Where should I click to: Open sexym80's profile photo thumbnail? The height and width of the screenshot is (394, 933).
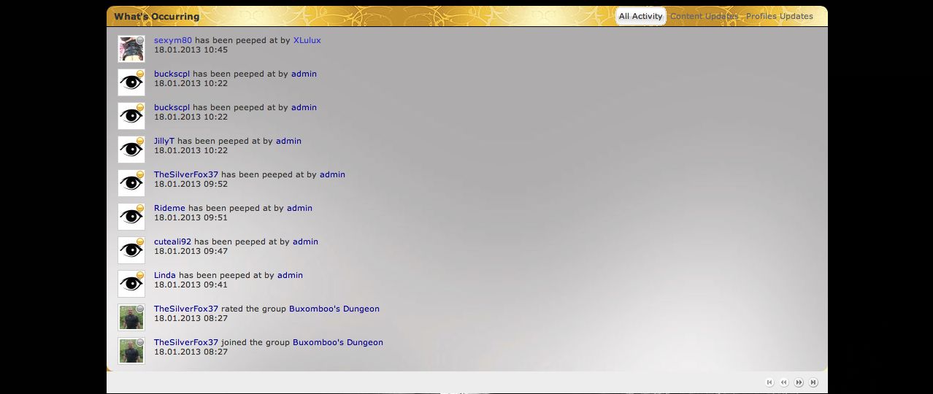coord(131,49)
